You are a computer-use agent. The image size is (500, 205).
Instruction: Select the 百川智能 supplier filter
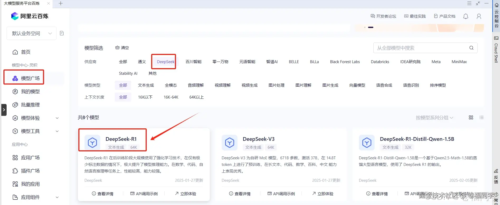point(193,62)
